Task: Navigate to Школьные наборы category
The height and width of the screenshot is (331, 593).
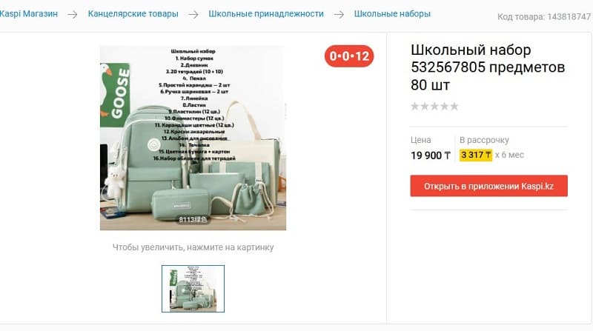Action: (392, 14)
